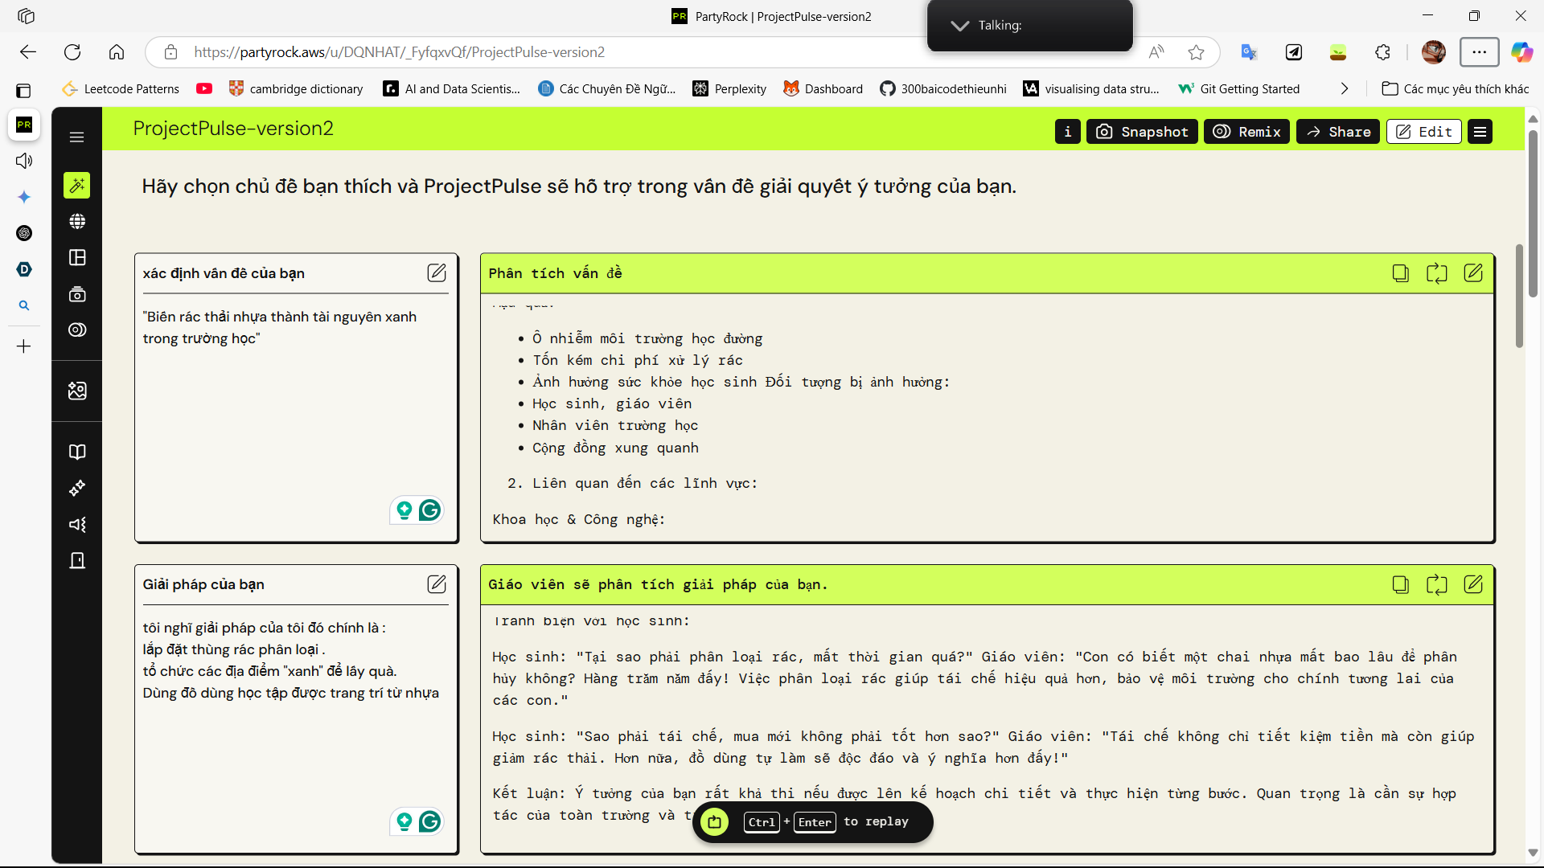Toggle browser vertical tabs panel
Screen dimensions: 1544x868
point(24,90)
